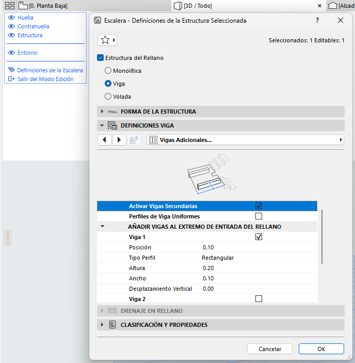Close the Escalera dialog
Screen dimensions: 355x363
point(341,20)
